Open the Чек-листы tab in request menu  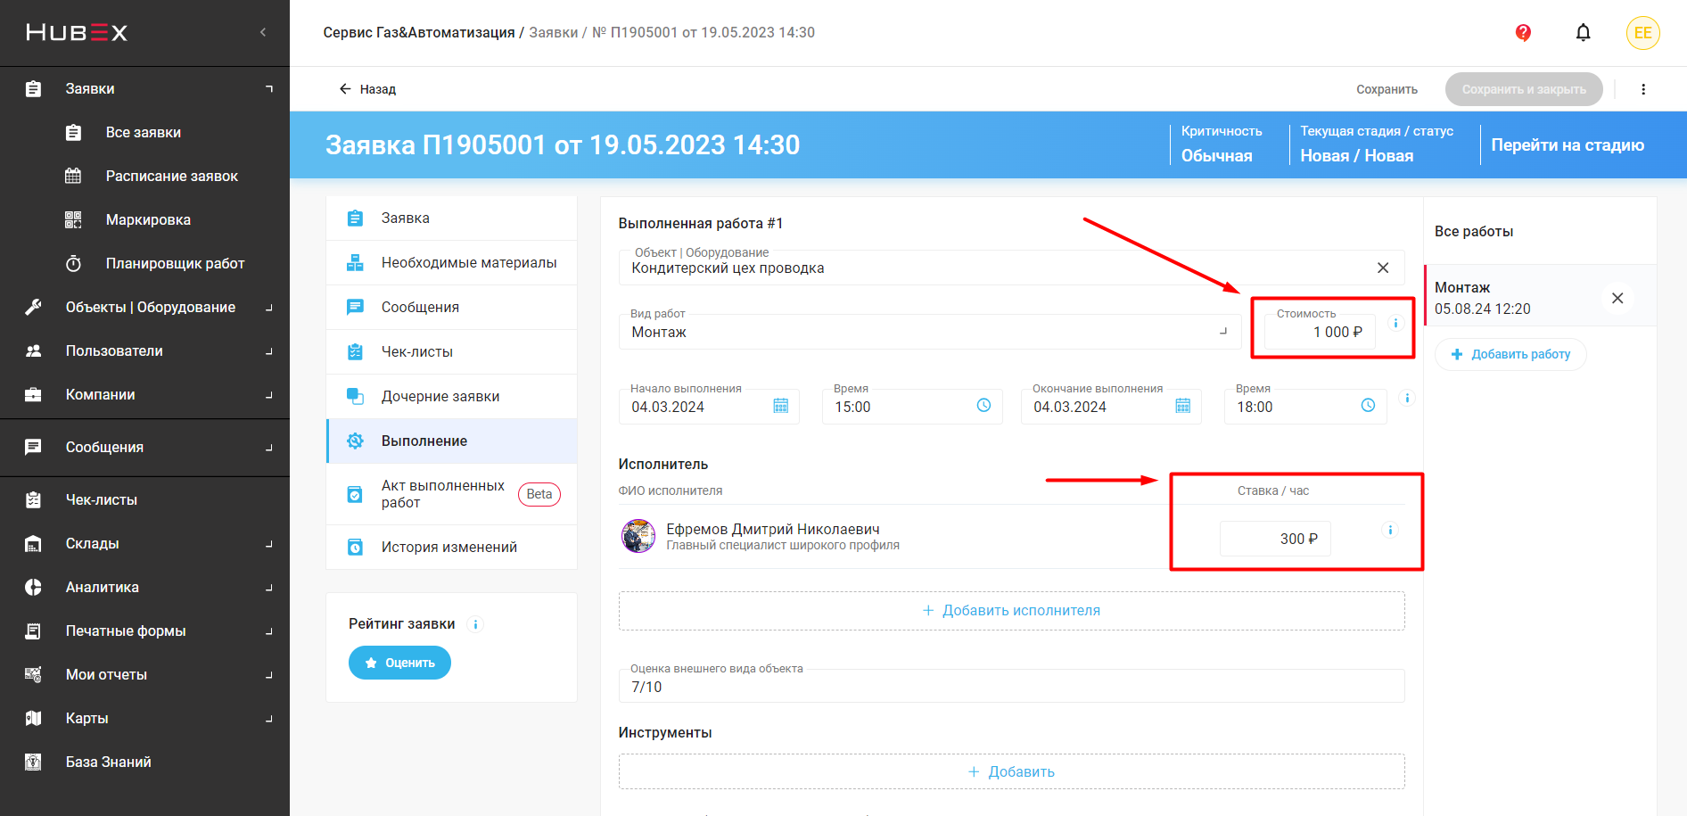coord(417,351)
